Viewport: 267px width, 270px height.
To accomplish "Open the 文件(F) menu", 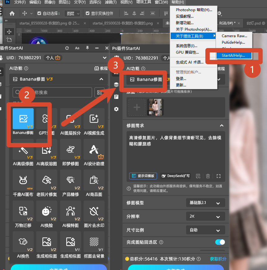I will point(20,2).
